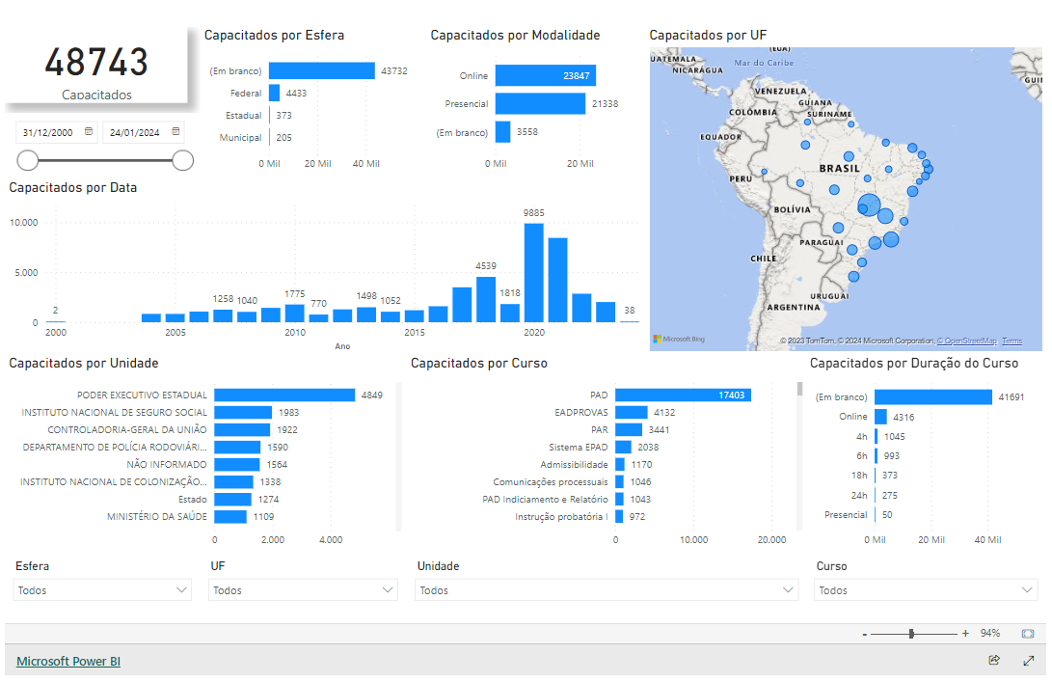Enter full screen mode with arrows icon

click(1029, 661)
